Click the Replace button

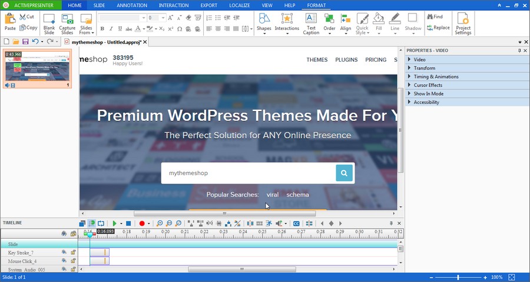pyautogui.click(x=438, y=28)
